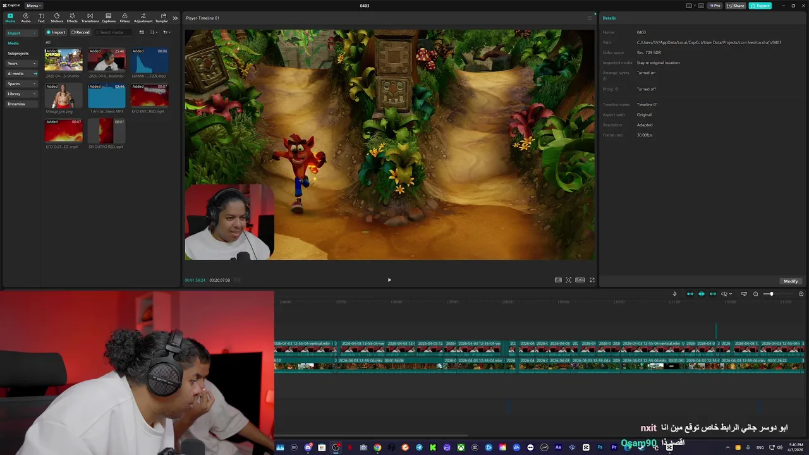Open the Audio panel

26,18
